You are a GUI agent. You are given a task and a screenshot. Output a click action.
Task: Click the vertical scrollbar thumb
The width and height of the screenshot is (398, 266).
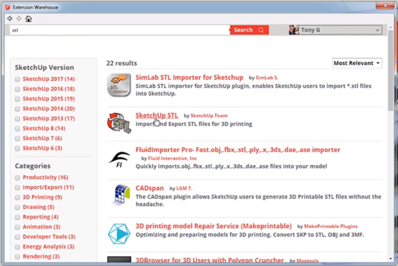(x=391, y=70)
